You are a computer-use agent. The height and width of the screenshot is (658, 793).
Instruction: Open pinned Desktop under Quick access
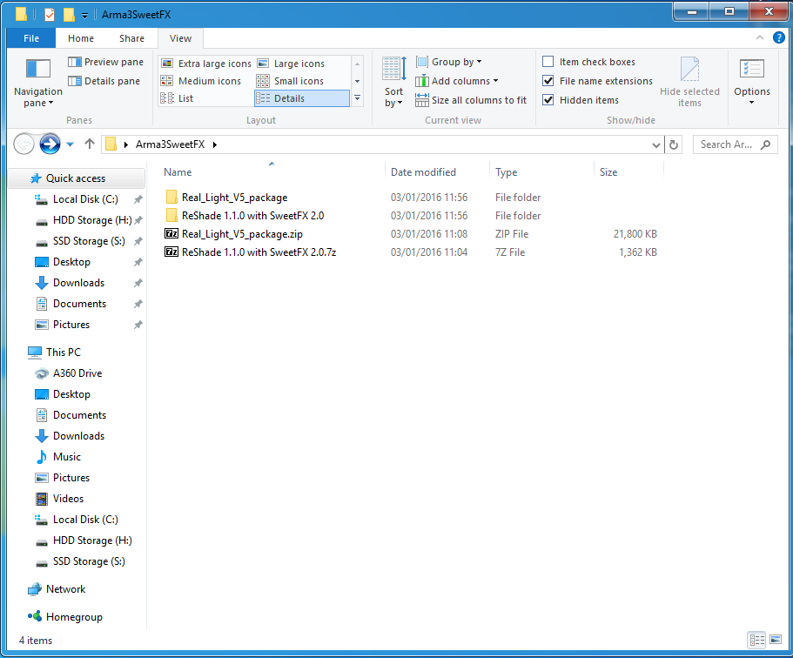click(71, 262)
